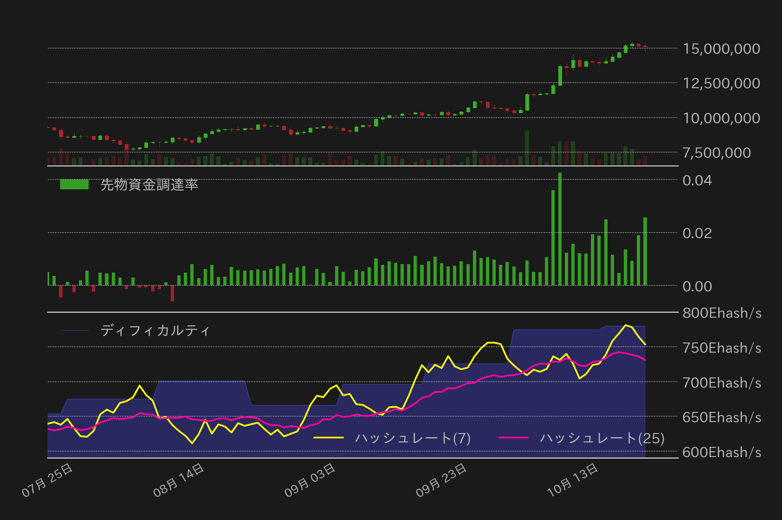Viewport: 782px width, 520px height.
Task: Click the ハッシュレート(7) legend label
Action: coord(412,438)
